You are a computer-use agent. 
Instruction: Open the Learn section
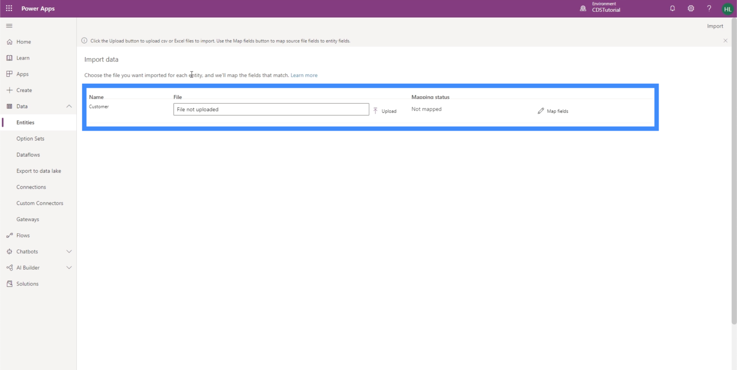click(x=23, y=58)
